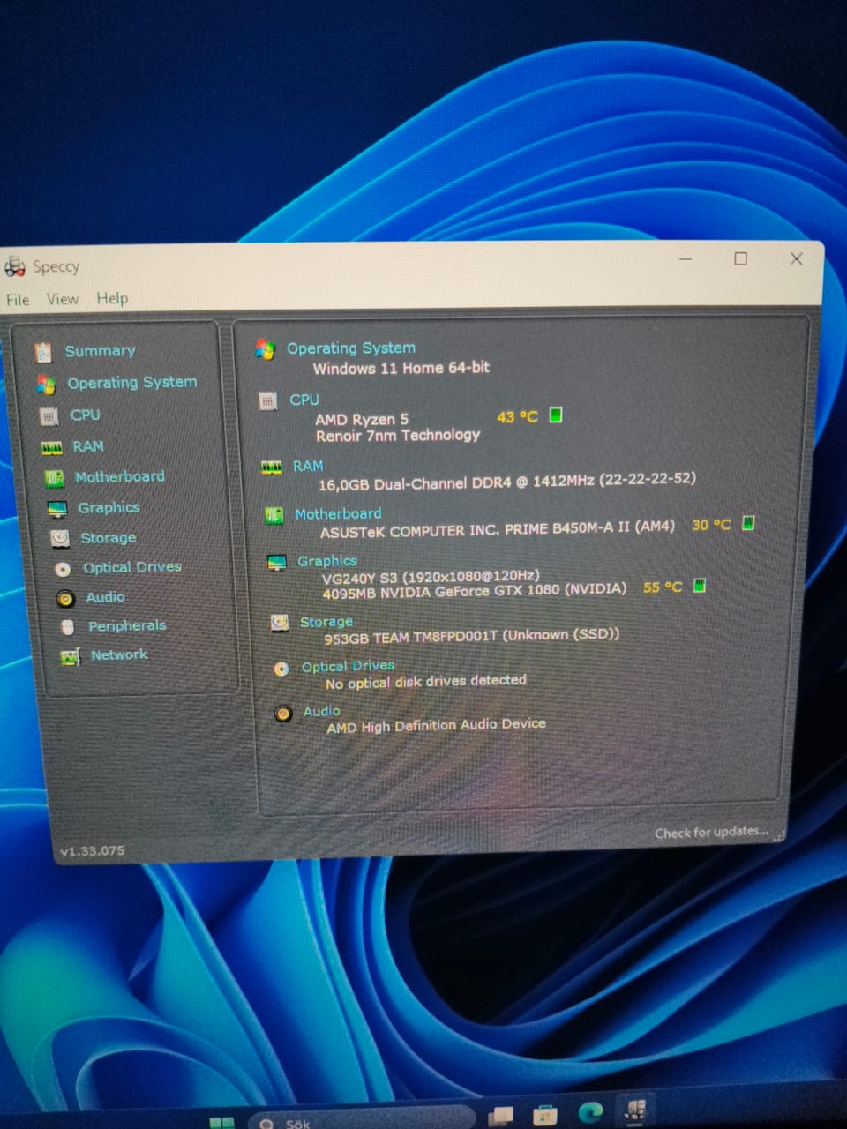The width and height of the screenshot is (847, 1129).
Task: Open Microsoft Store from the taskbar
Action: click(x=545, y=1115)
